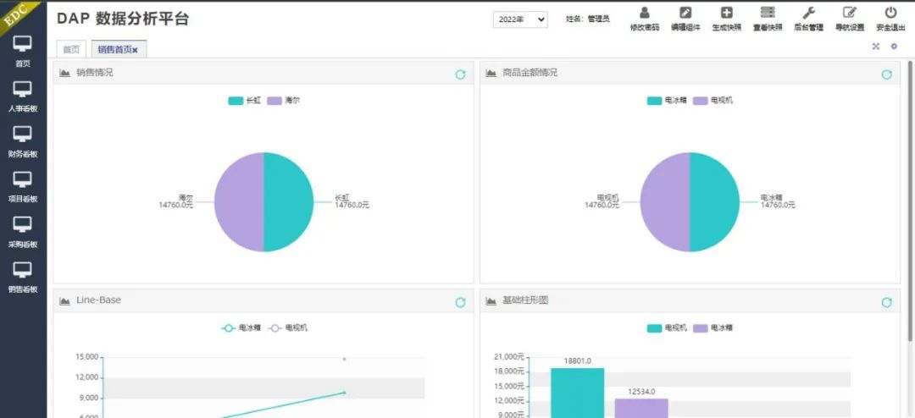Click the DAP 数据分析平台 title
Viewport: 915px width, 418px height.
click(x=123, y=19)
